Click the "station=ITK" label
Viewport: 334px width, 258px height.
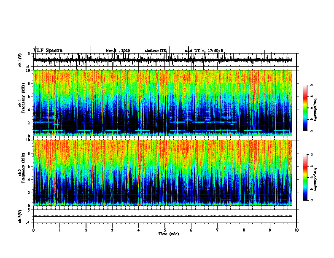pos(156,51)
